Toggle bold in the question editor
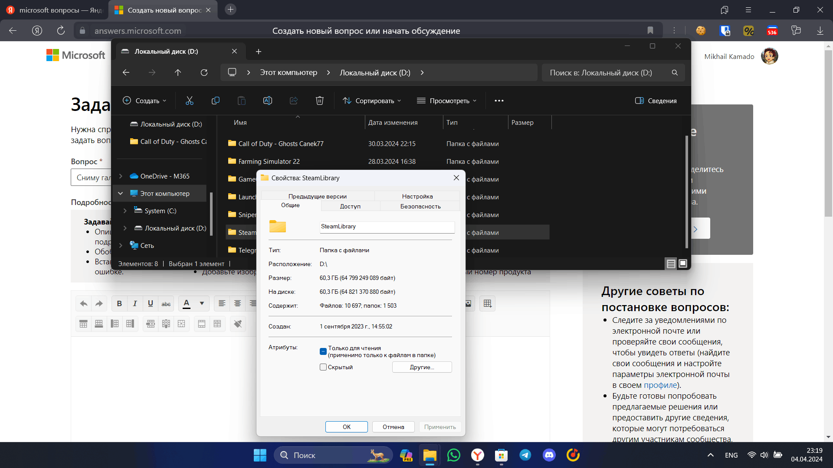This screenshot has width=833, height=468. pyautogui.click(x=119, y=303)
